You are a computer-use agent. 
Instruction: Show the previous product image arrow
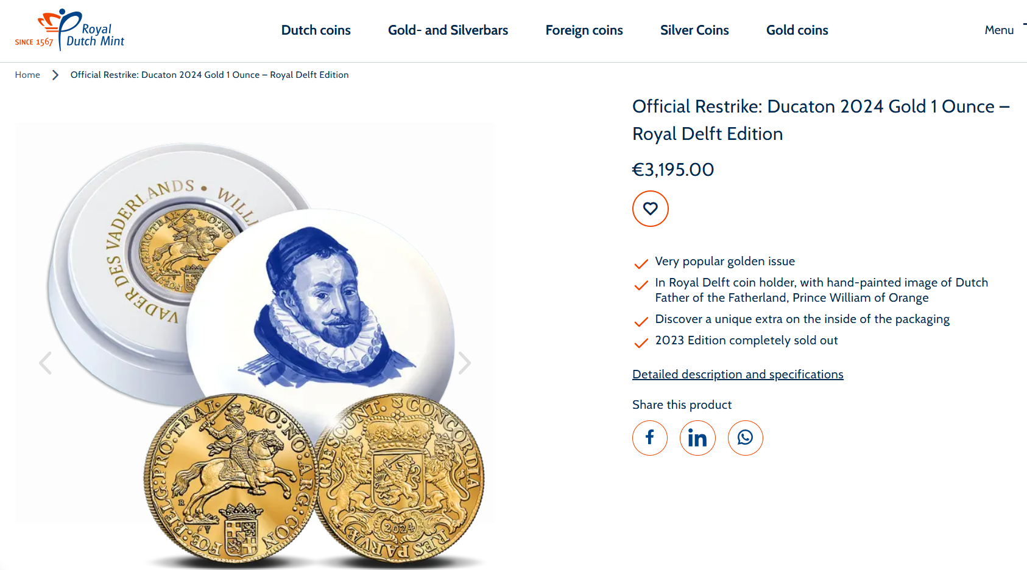(x=45, y=363)
